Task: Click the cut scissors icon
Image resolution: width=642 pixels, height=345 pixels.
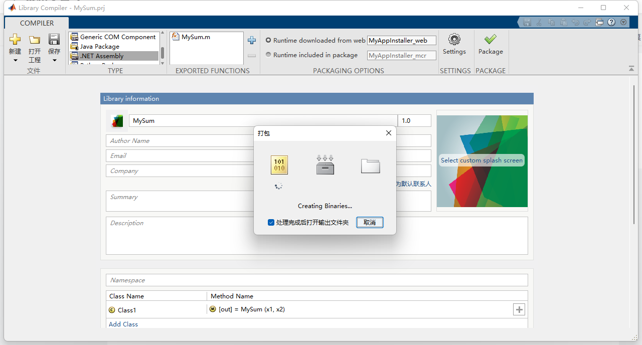Action: [x=539, y=22]
